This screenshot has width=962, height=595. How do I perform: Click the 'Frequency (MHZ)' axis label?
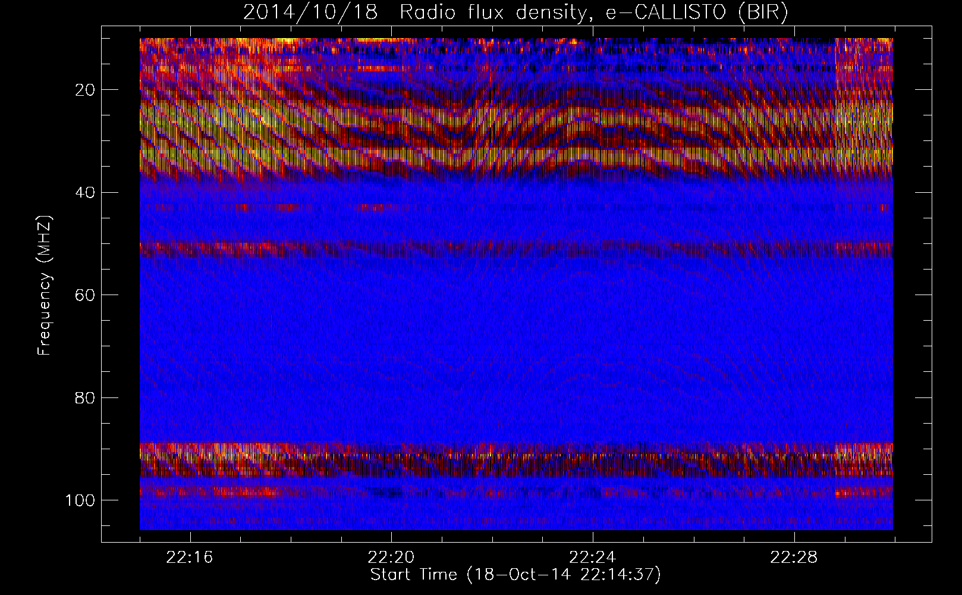45,285
